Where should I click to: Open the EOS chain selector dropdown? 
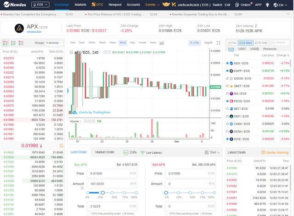[40, 5]
